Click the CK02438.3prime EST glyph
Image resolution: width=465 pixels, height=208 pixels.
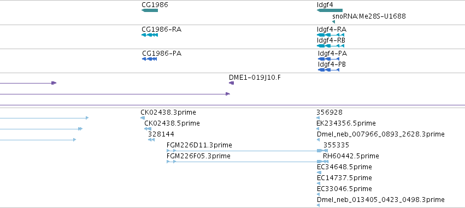143,118
